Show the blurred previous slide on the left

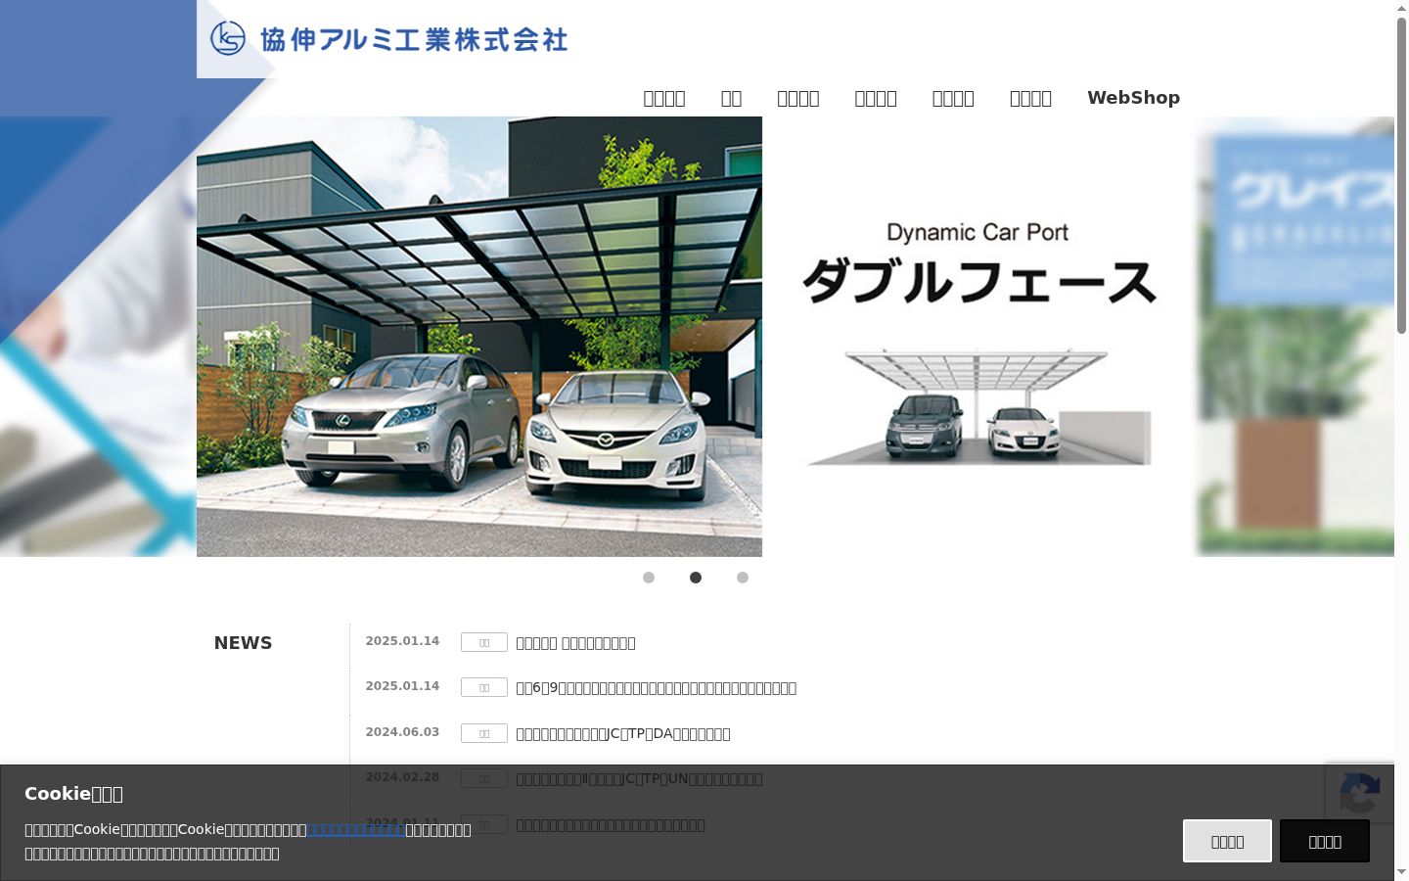pos(98,337)
